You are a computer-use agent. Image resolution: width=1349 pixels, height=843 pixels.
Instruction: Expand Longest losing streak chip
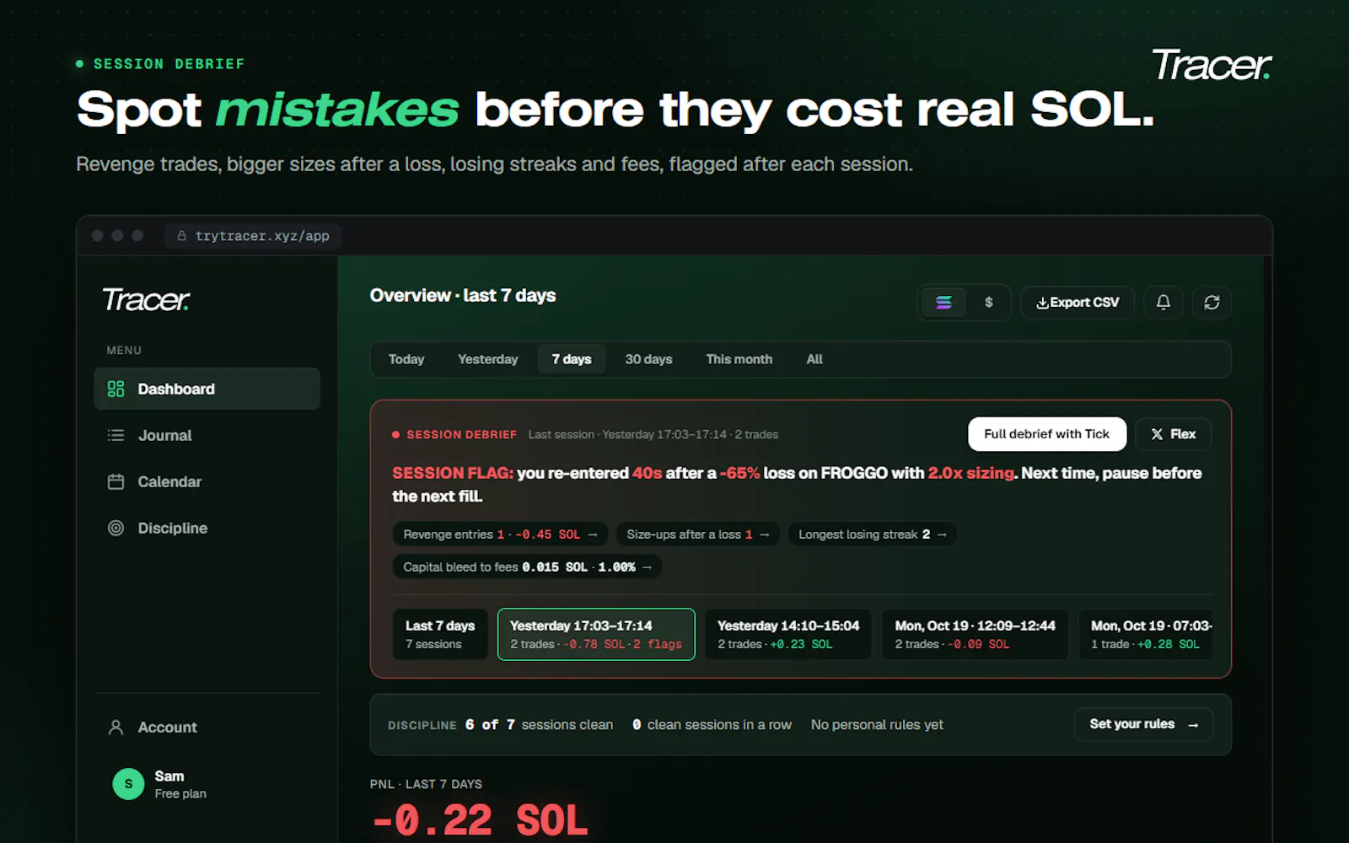(872, 534)
